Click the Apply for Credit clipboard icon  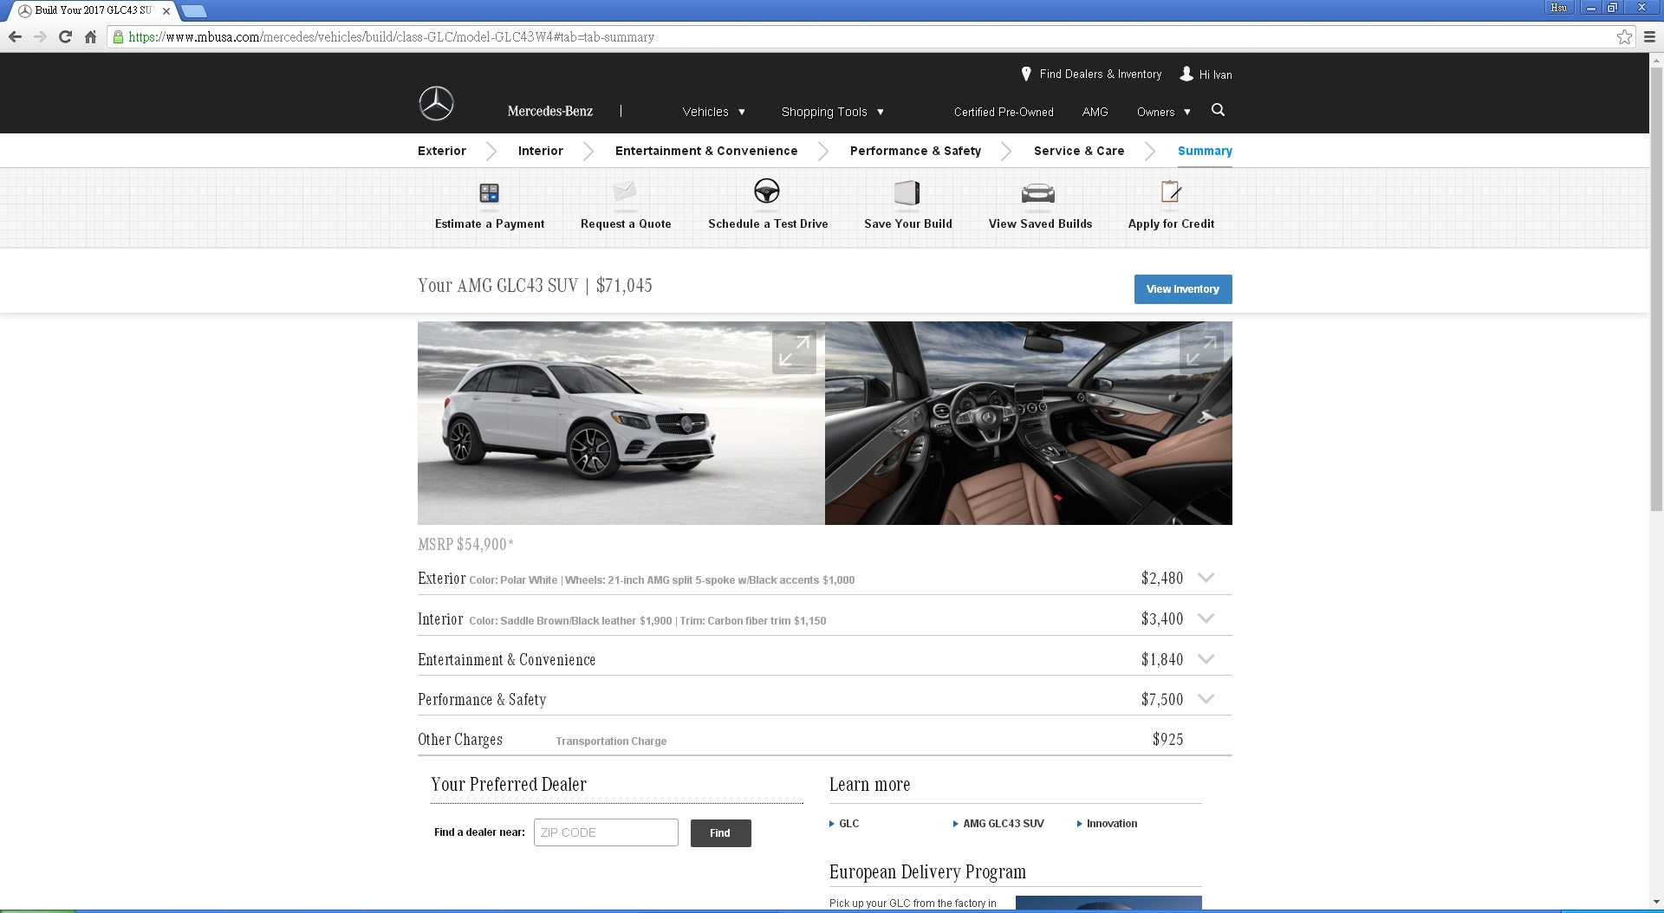tap(1171, 191)
